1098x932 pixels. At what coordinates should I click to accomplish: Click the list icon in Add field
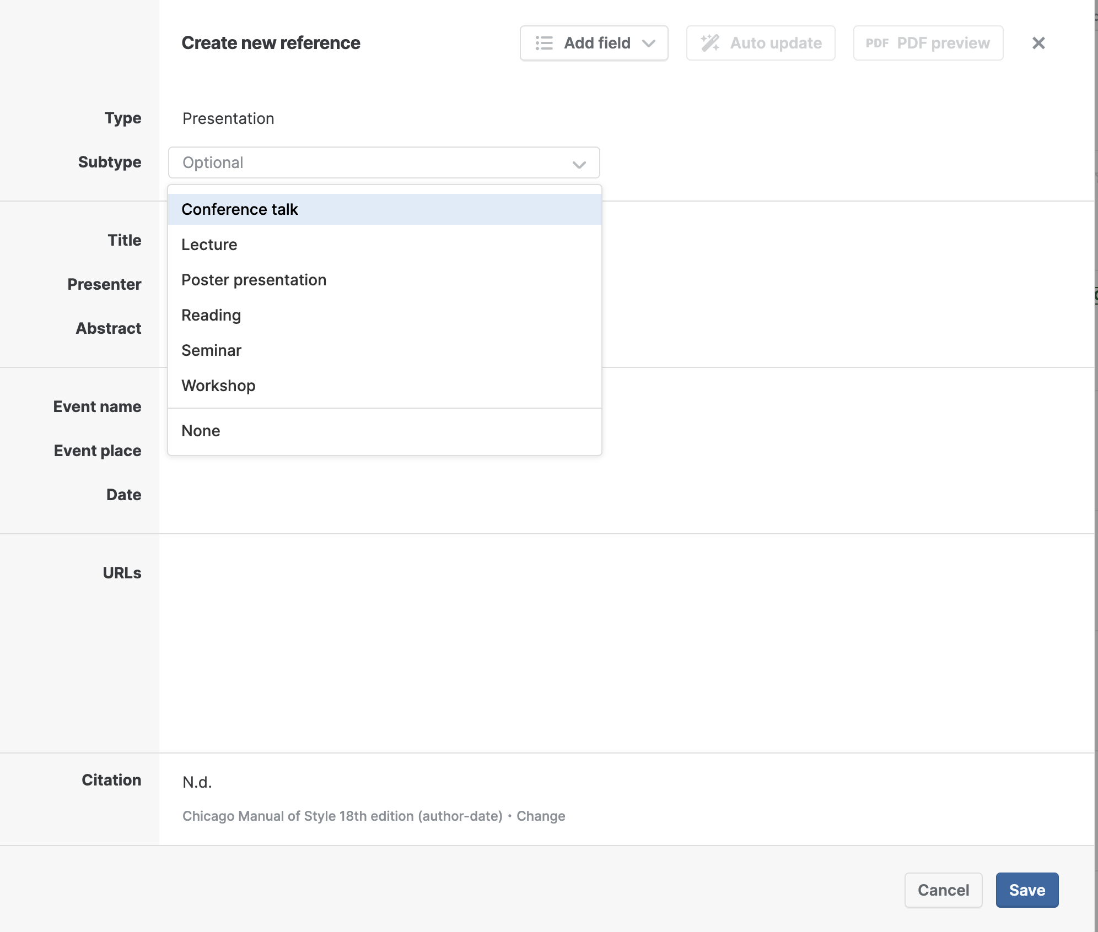coord(544,43)
